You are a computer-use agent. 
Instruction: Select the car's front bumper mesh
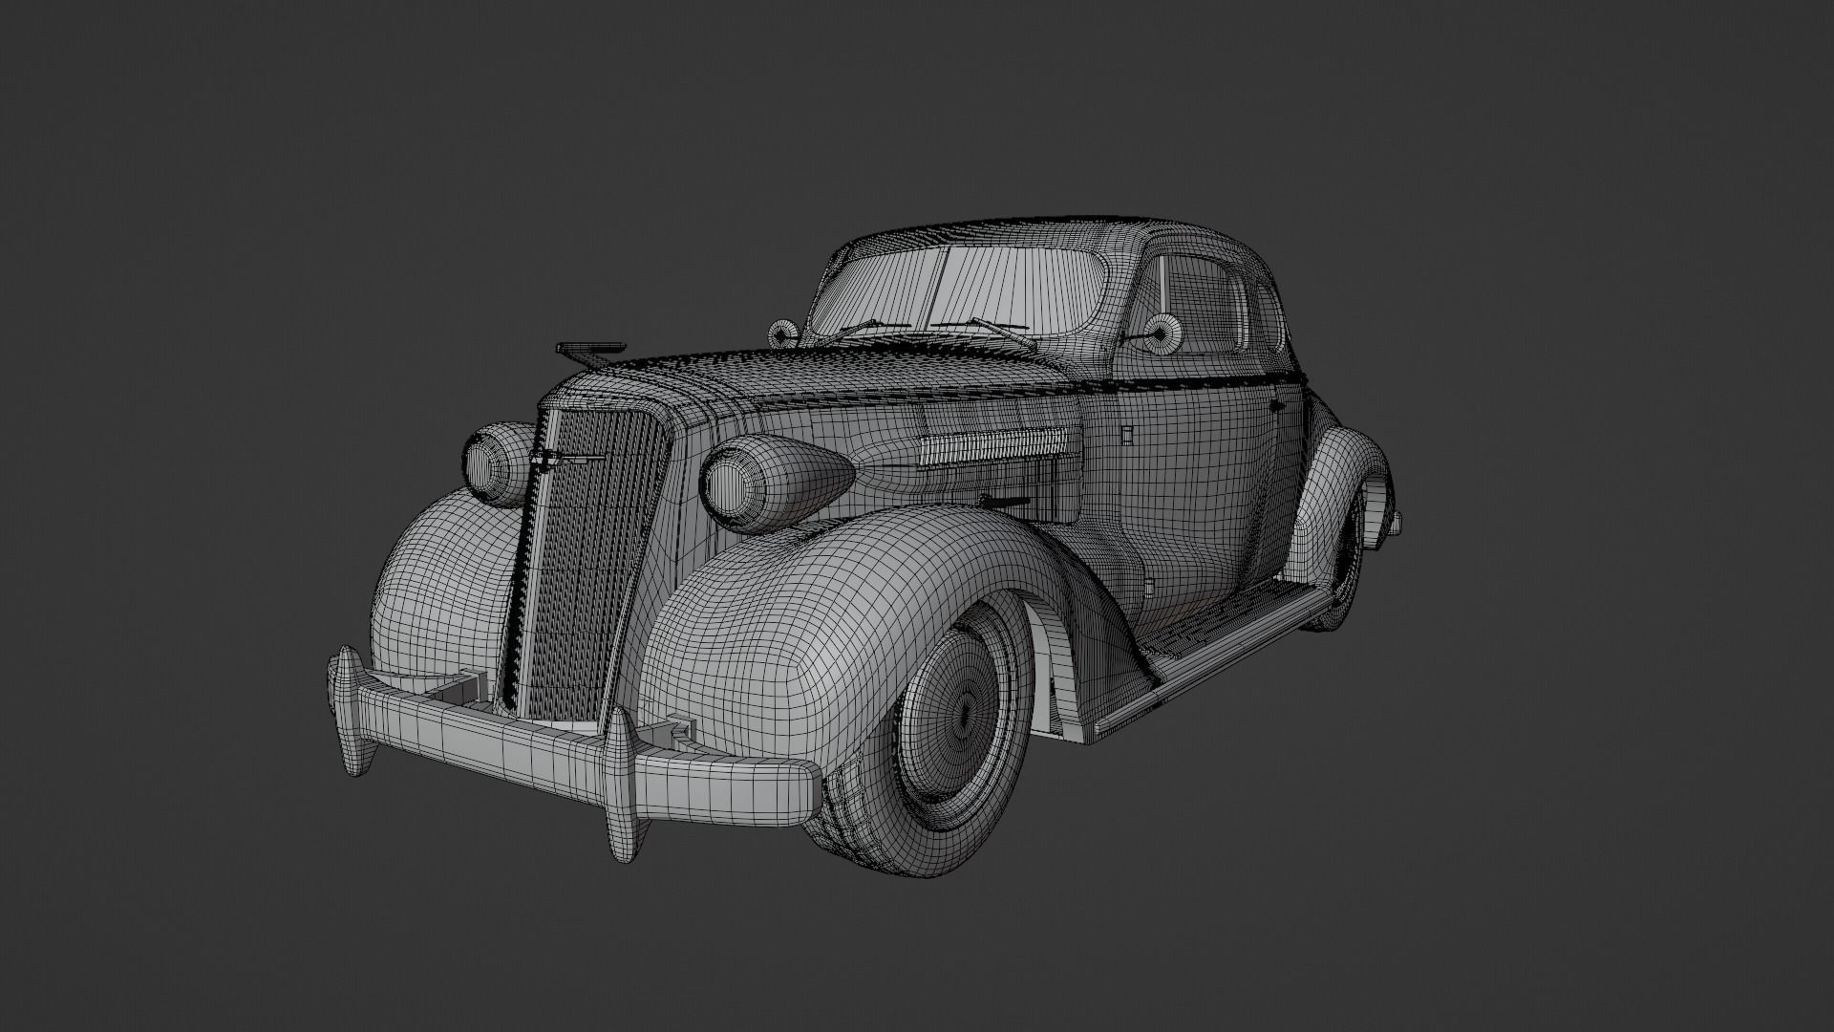[573, 755]
